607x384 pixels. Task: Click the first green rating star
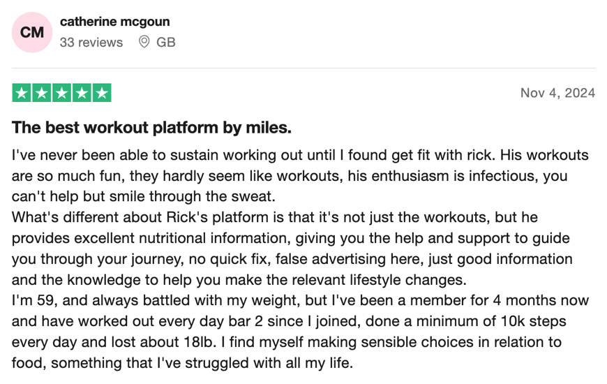click(x=22, y=93)
